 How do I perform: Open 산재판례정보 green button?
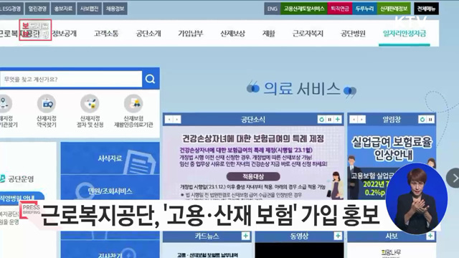tap(394, 9)
